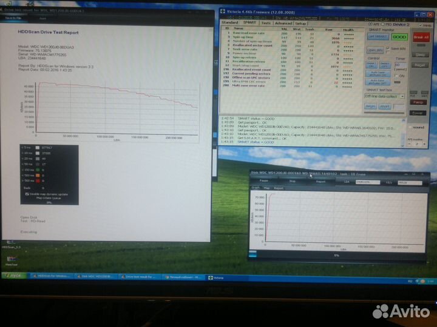Toggle the sound checkbox in Victoria
The image size is (437, 327).
(x=410, y=127)
